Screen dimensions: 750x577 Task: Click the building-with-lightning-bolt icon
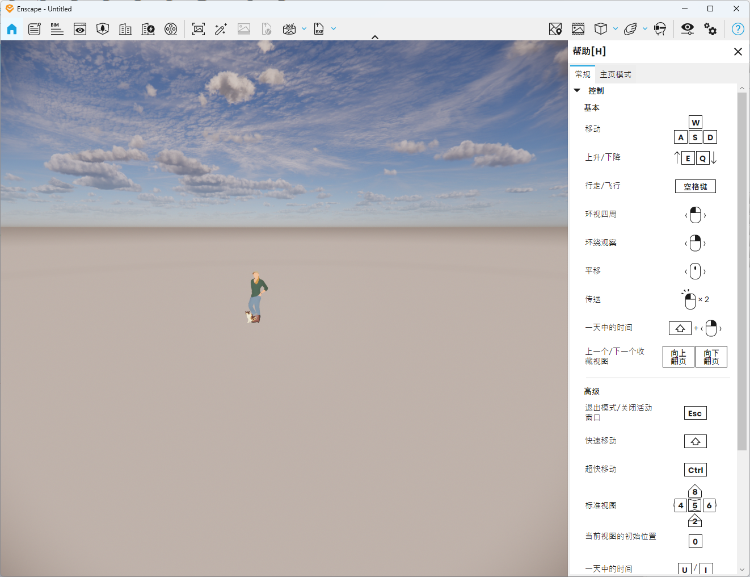(148, 29)
